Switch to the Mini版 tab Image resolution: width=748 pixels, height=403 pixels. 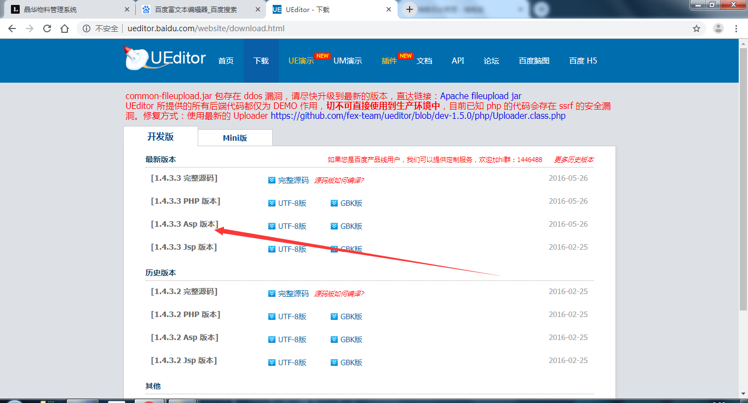tap(235, 138)
